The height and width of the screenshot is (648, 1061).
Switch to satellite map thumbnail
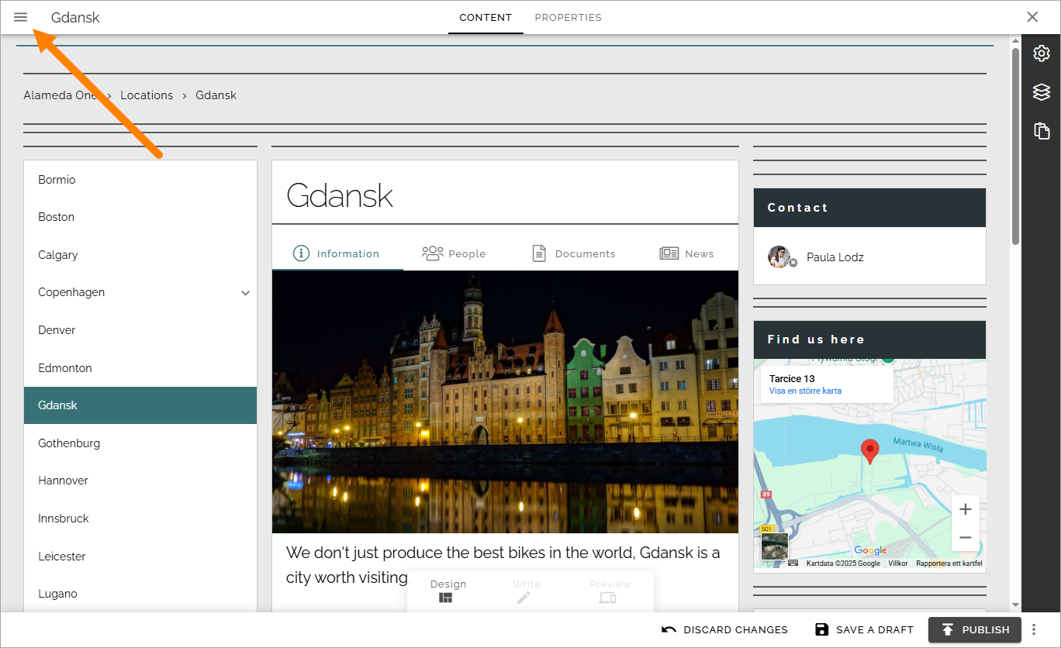point(774,546)
